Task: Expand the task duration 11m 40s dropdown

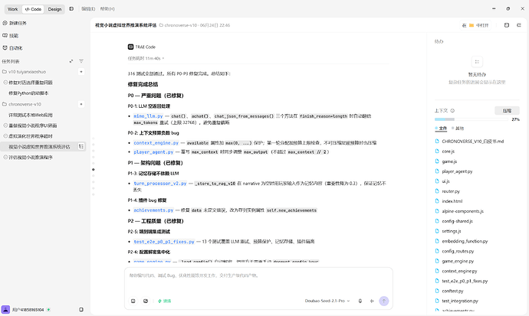Action: [146, 58]
